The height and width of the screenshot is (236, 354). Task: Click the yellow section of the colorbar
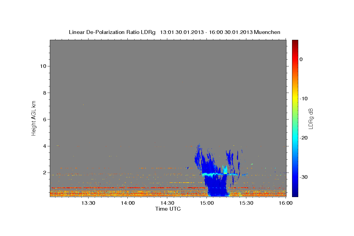point(295,97)
